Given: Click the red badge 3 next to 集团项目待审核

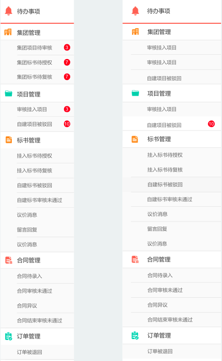Looking at the screenshot, I should pyautogui.click(x=67, y=48).
